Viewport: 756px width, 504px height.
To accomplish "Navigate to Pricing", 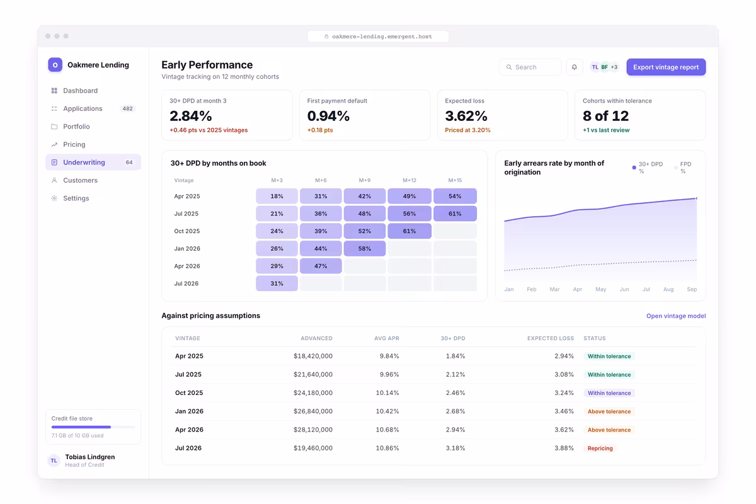I will click(93, 144).
